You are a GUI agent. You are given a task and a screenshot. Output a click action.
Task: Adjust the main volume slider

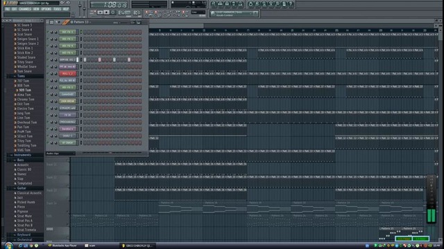[80, 6]
